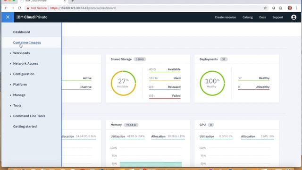Open the user profile account icon
This screenshot has height=170, width=302.
point(294,17)
